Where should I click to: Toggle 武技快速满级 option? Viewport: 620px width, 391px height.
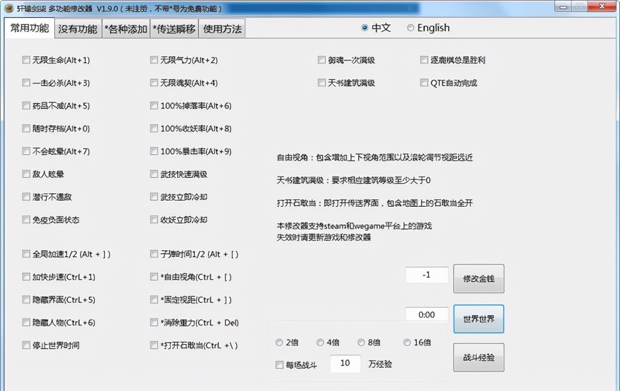tap(153, 174)
